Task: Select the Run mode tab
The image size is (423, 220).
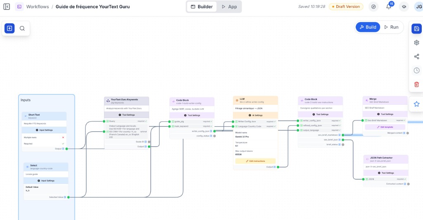Action: (392, 27)
